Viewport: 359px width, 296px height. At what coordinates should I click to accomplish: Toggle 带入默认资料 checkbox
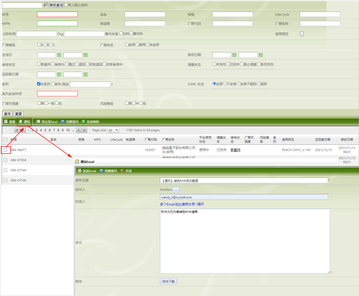(66, 5)
